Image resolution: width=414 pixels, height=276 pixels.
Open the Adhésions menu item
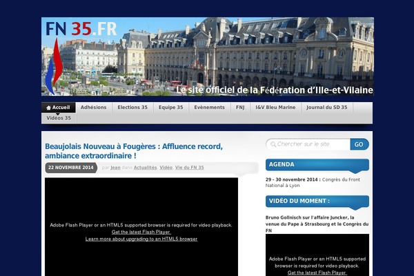pyautogui.click(x=93, y=108)
